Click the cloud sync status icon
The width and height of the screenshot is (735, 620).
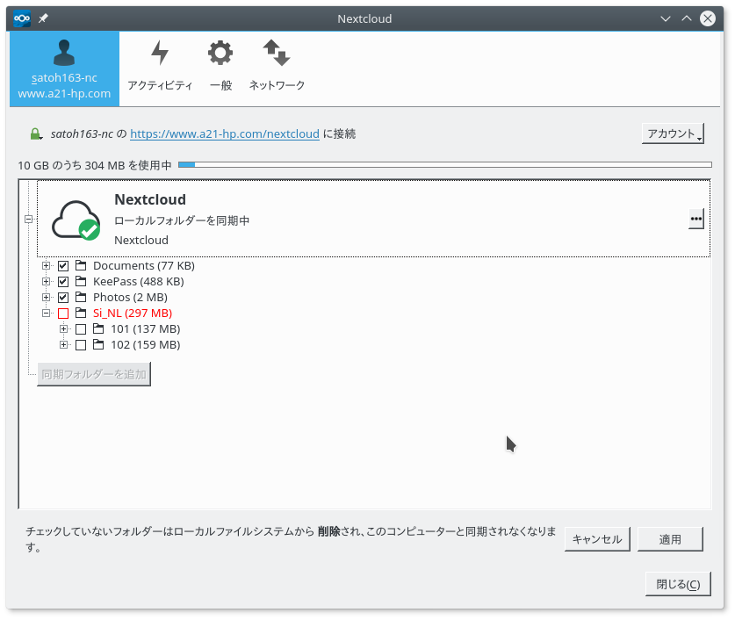pyautogui.click(x=76, y=220)
